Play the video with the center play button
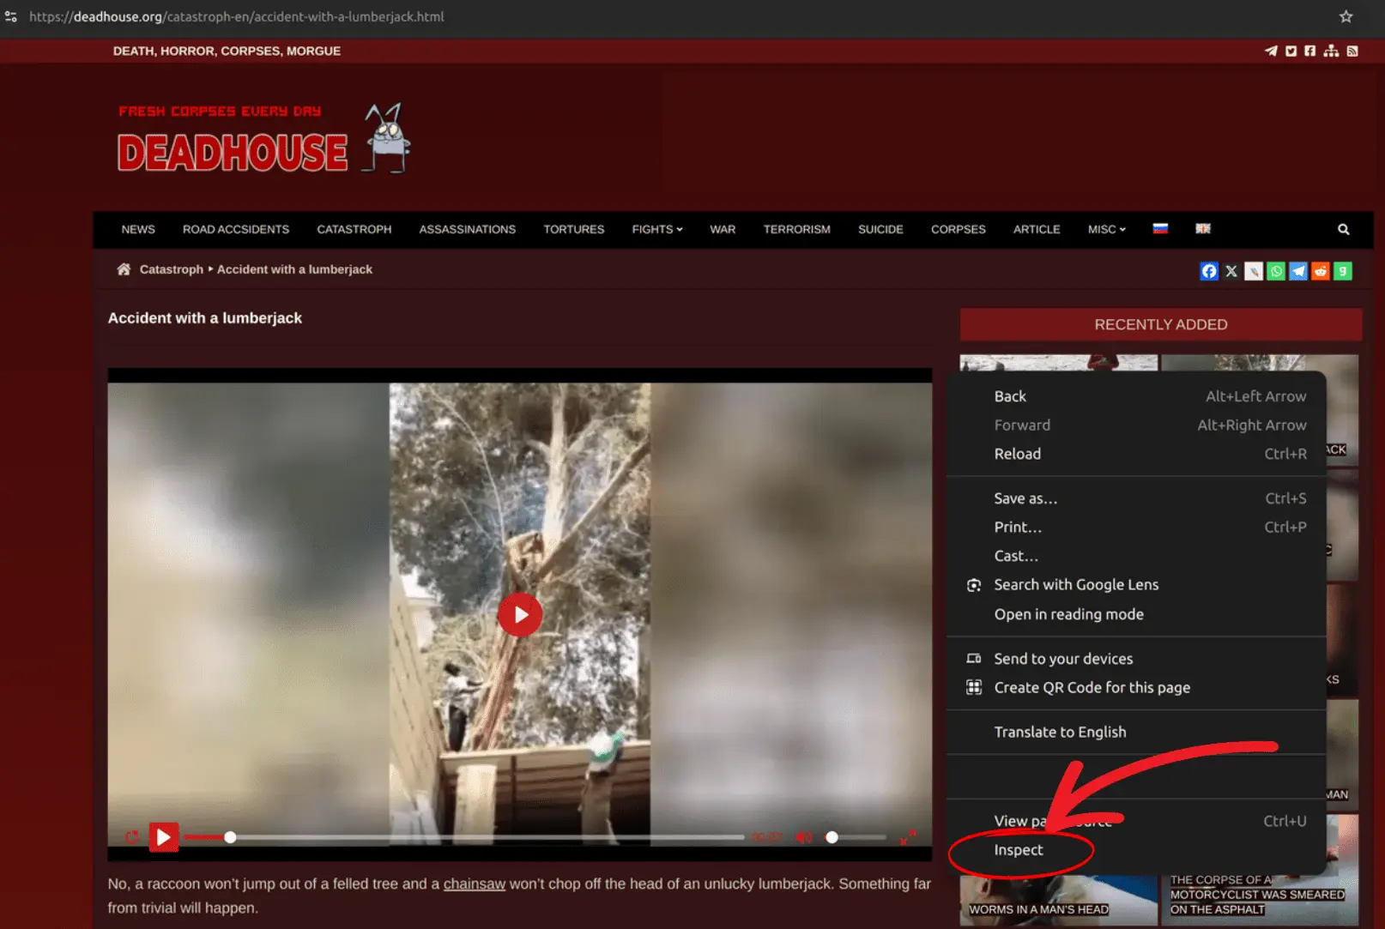This screenshot has width=1385, height=929. click(520, 614)
